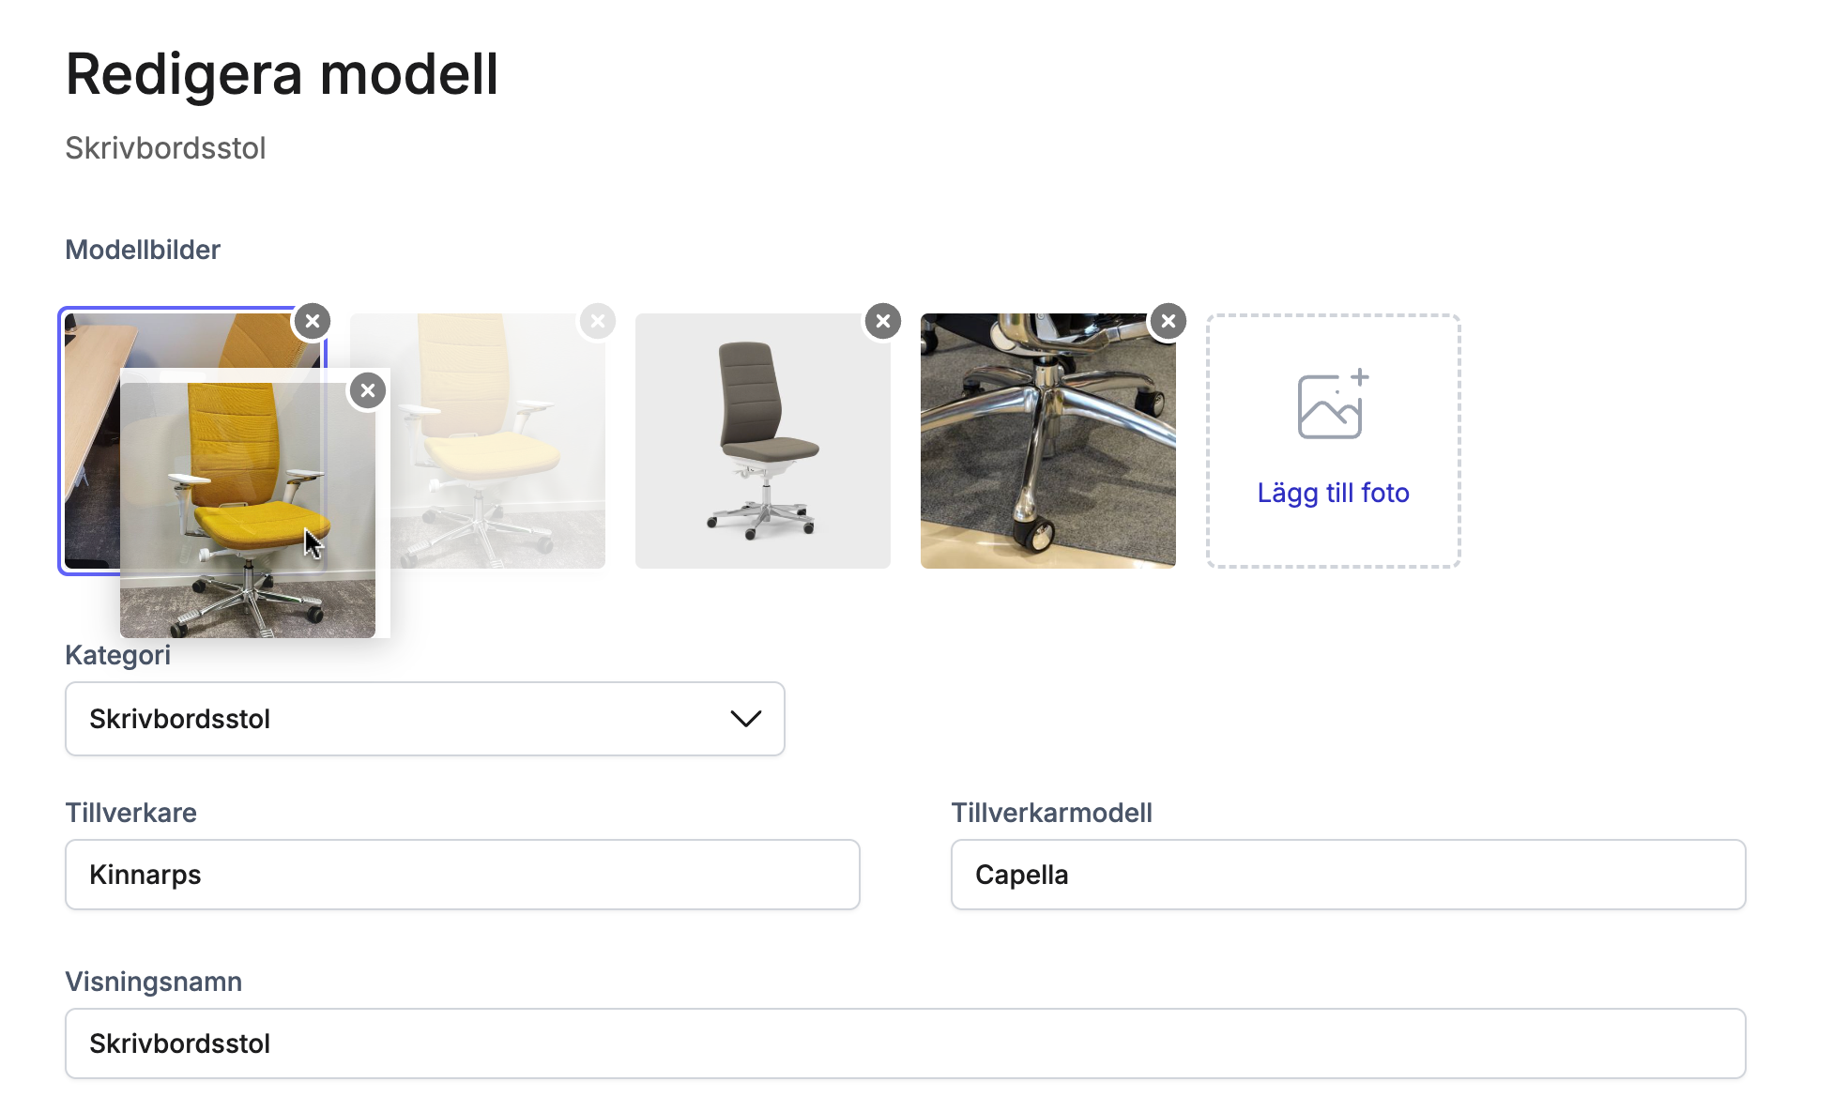Remove the first model image with desk
Image resolution: width=1833 pixels, height=1112 pixels.
313,321
